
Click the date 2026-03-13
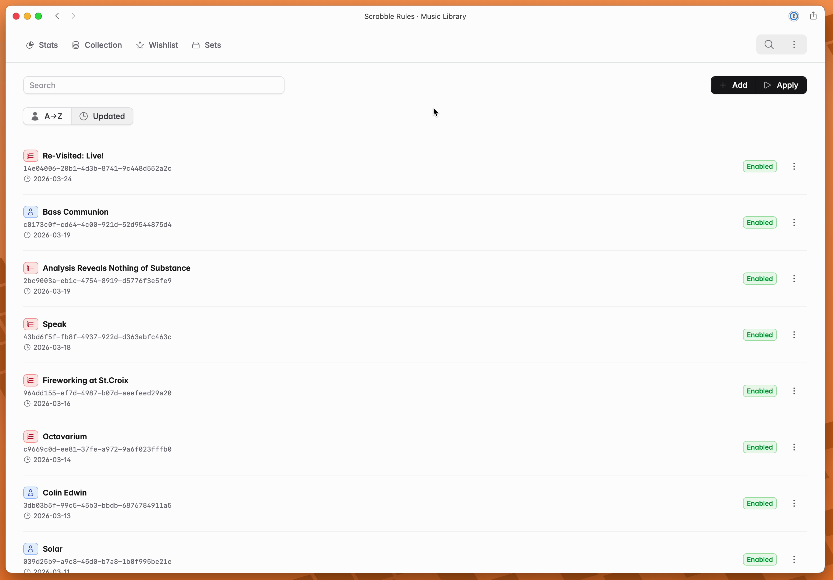(x=52, y=516)
